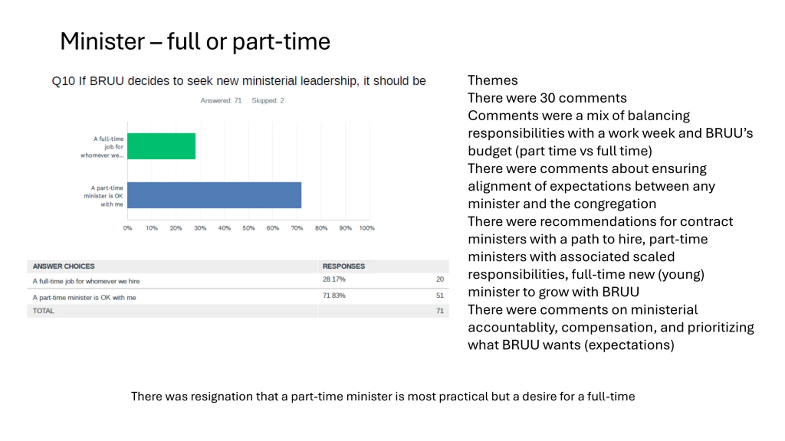Select the "RESPONSES" table header
Screen dimensions: 785x441
343,266
